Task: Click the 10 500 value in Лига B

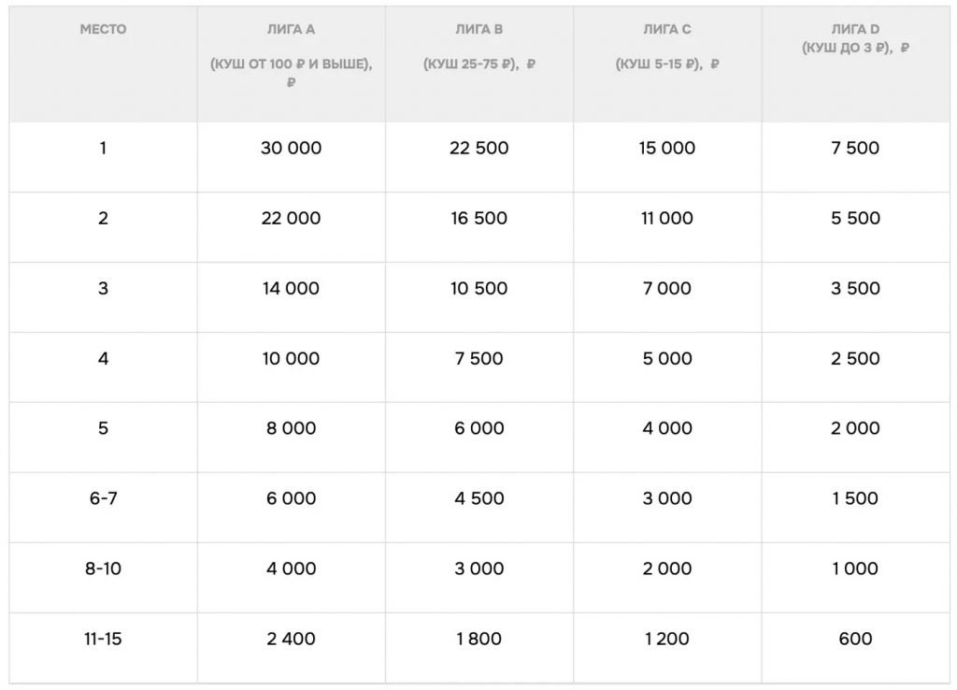Action: [x=479, y=288]
